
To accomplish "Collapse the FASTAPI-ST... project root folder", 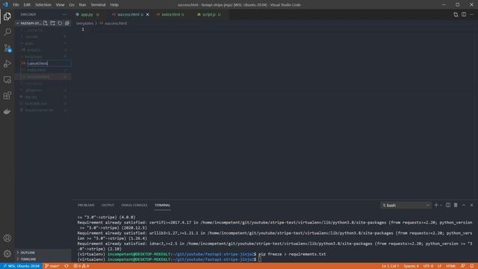I will (x=29, y=23).
